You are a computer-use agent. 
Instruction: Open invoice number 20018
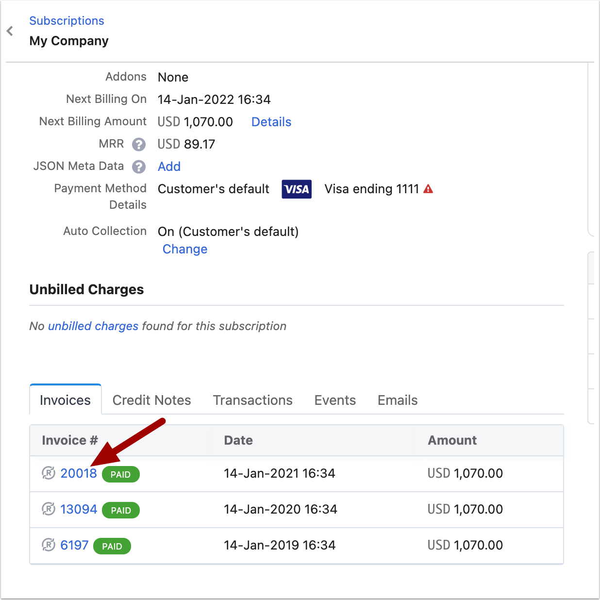tap(79, 473)
